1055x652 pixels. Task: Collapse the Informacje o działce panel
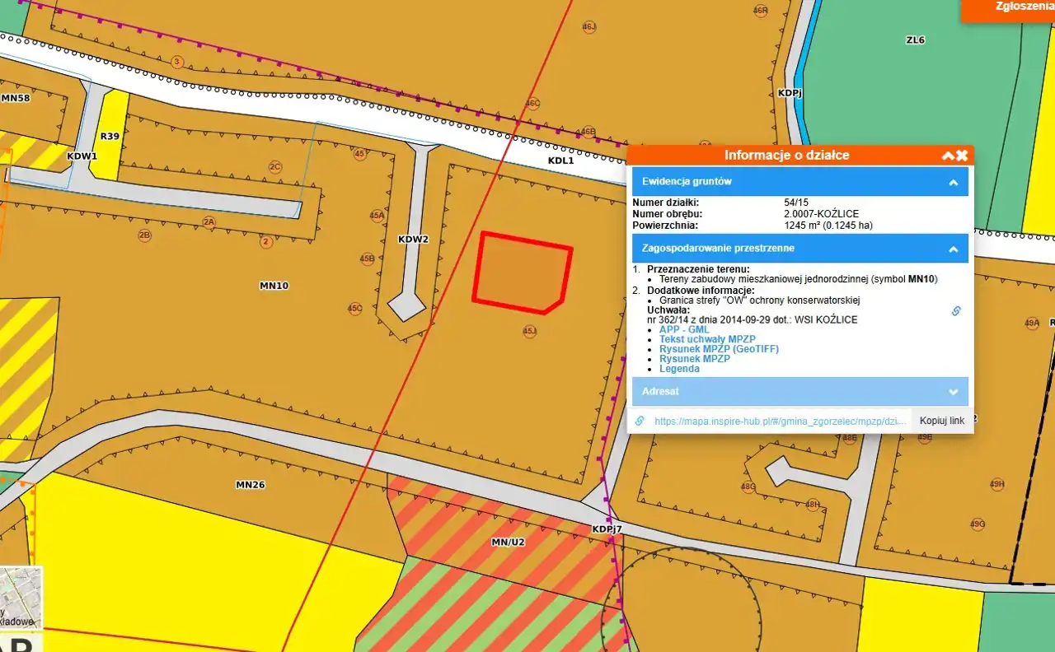tap(948, 156)
